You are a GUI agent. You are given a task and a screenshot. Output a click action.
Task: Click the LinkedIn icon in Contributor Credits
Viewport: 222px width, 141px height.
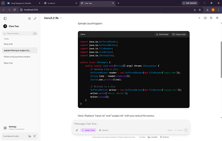pos(30,136)
